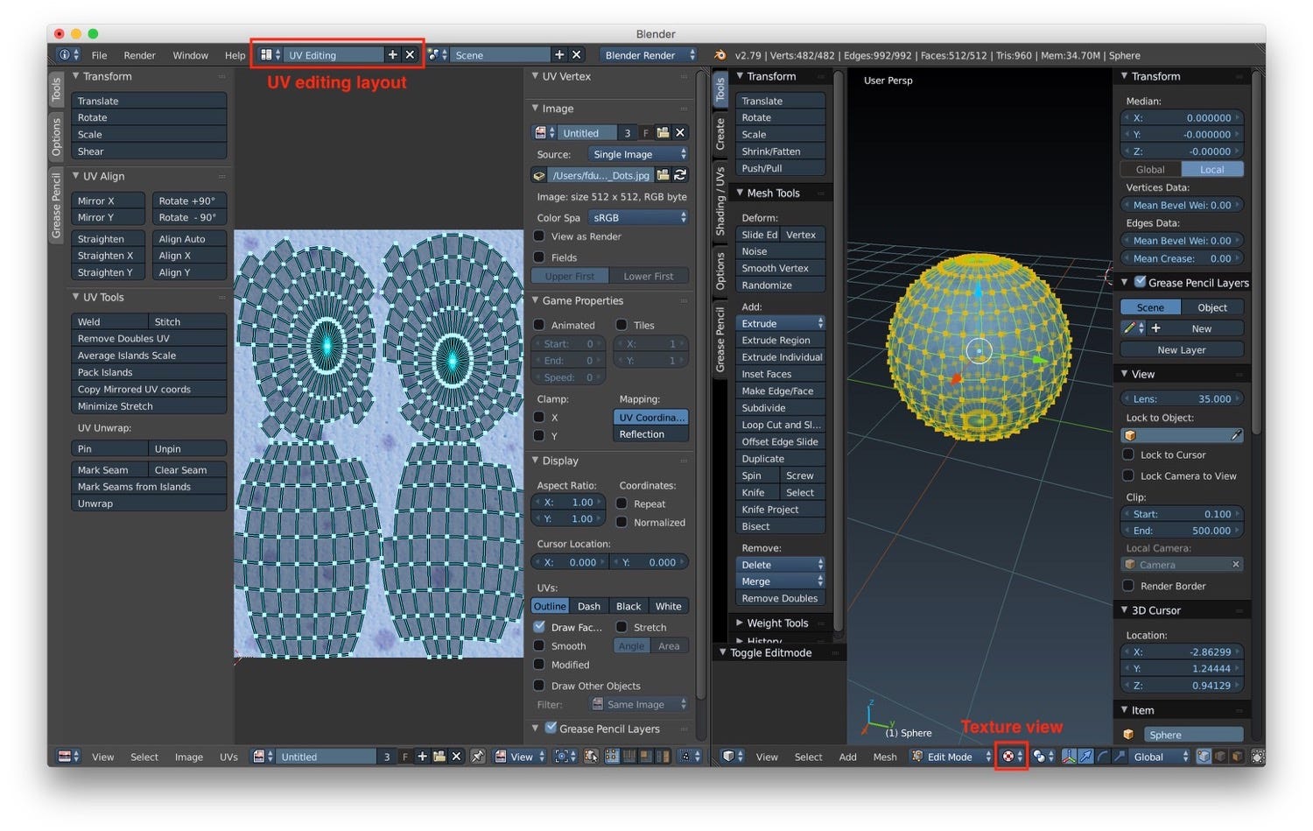Screen dimensions: 1313x831
Task: Open file browser for Dots.jpg path
Action: [x=664, y=175]
